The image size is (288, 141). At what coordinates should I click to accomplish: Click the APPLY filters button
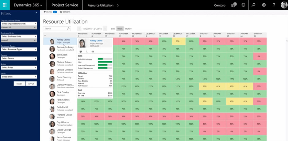pos(31,84)
